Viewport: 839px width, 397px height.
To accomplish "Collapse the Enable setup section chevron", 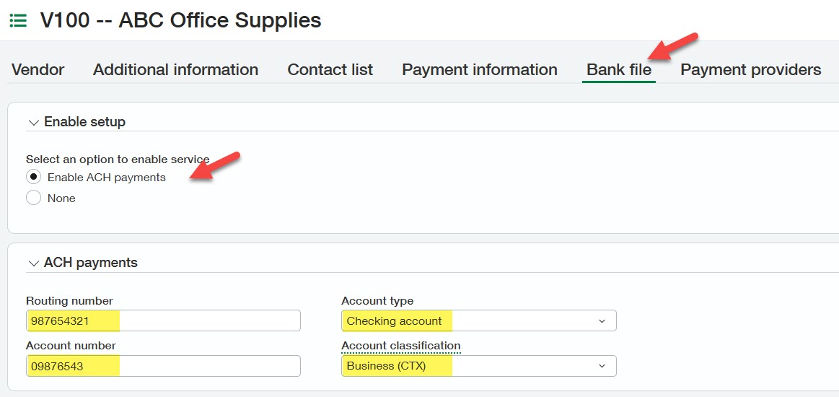I will 33,123.
